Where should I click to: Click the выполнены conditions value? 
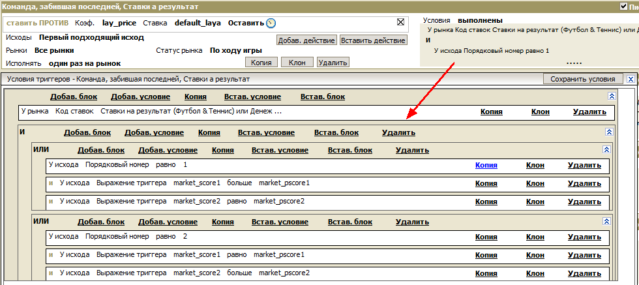click(480, 20)
